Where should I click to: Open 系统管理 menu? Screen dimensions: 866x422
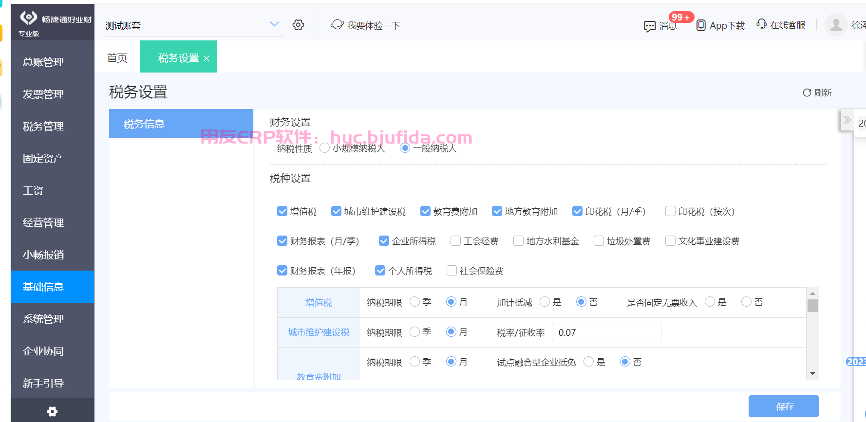53,319
